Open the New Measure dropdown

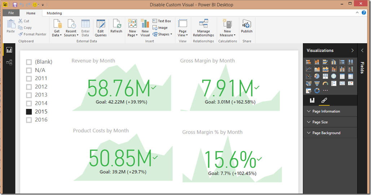227,28
